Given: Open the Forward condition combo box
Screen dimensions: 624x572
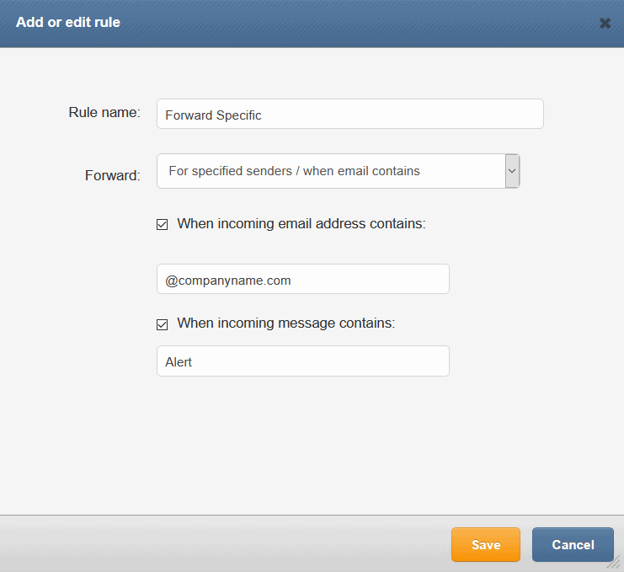Looking at the screenshot, I should (x=339, y=171).
